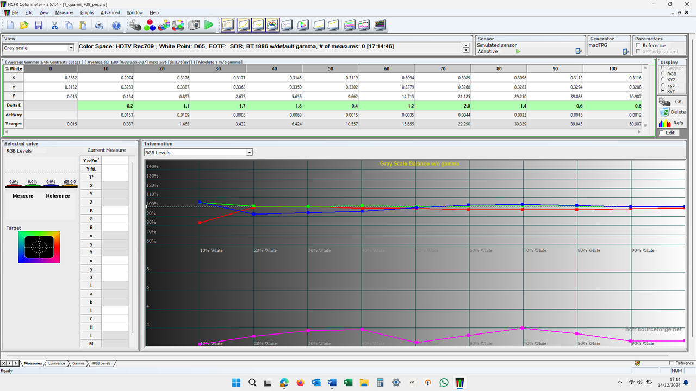Click the Paste clipboard icon
This screenshot has width=696, height=391.
83,25
